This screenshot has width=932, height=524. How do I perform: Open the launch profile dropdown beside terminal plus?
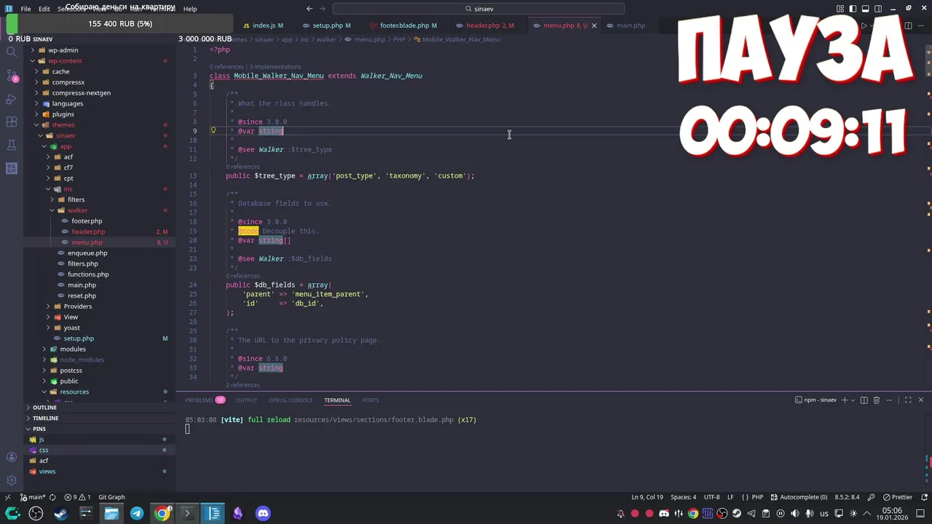(x=853, y=400)
